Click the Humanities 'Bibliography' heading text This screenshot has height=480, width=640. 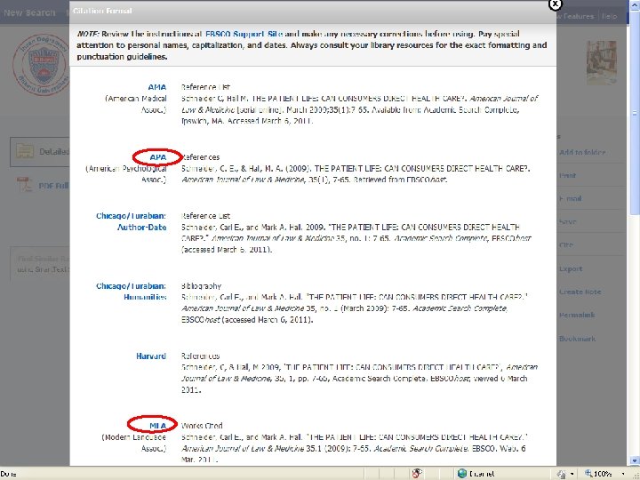pos(201,285)
